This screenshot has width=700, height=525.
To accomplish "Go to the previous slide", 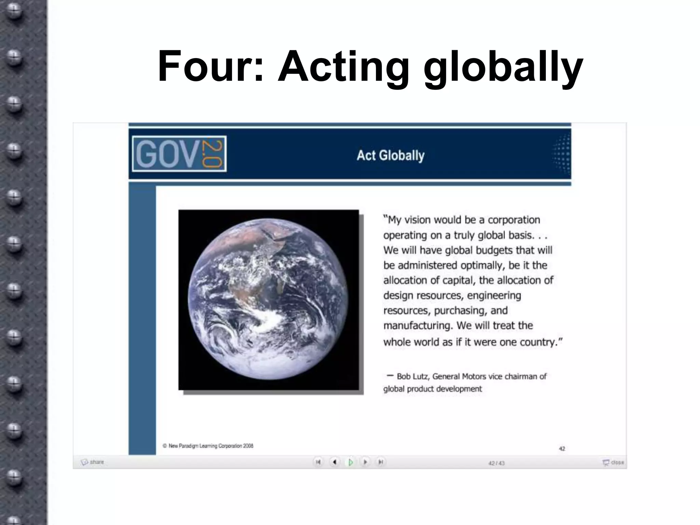I will click(x=334, y=462).
